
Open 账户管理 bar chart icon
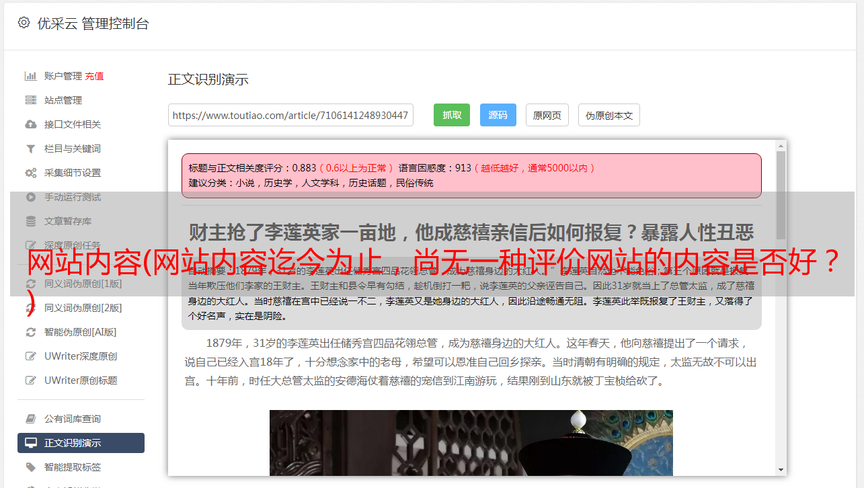30,76
